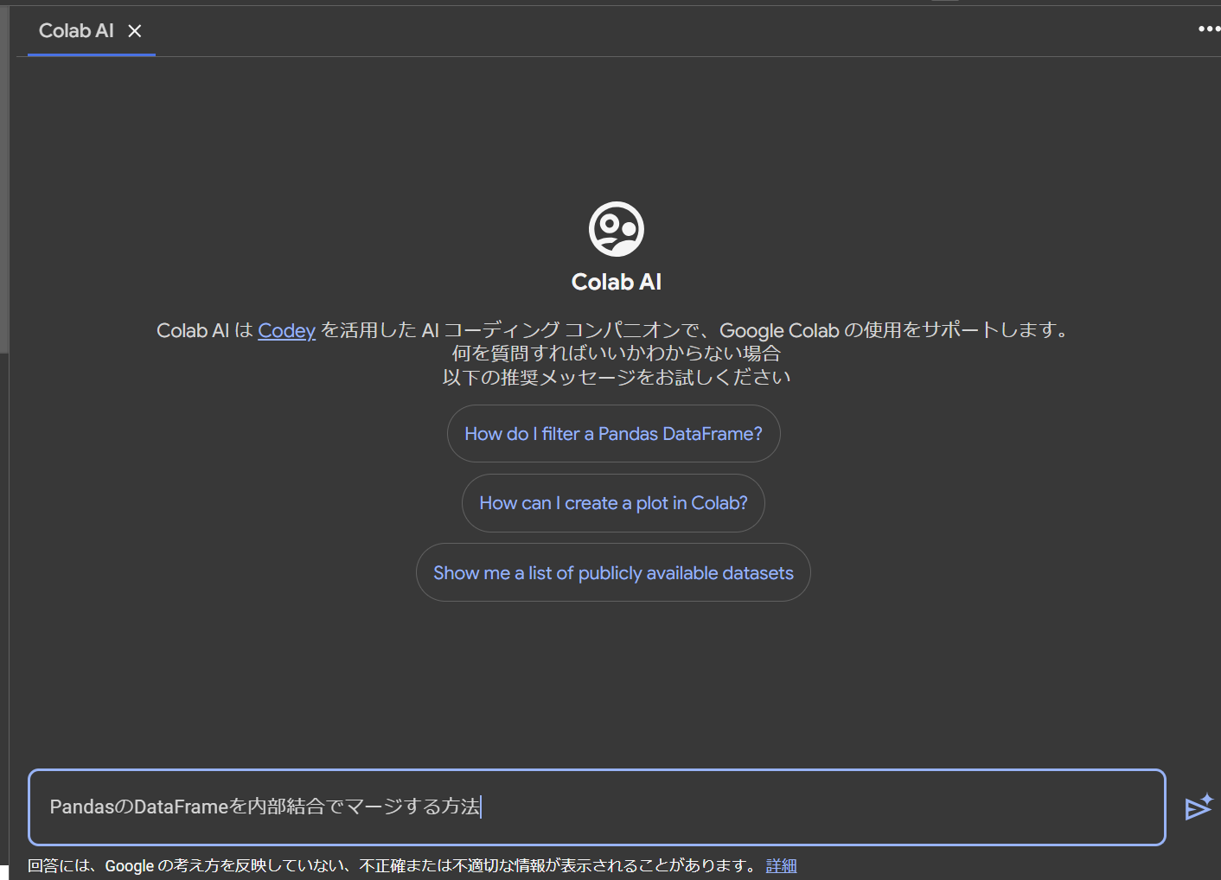Click the Colab AI heading text
This screenshot has width=1221, height=880.
click(x=616, y=281)
